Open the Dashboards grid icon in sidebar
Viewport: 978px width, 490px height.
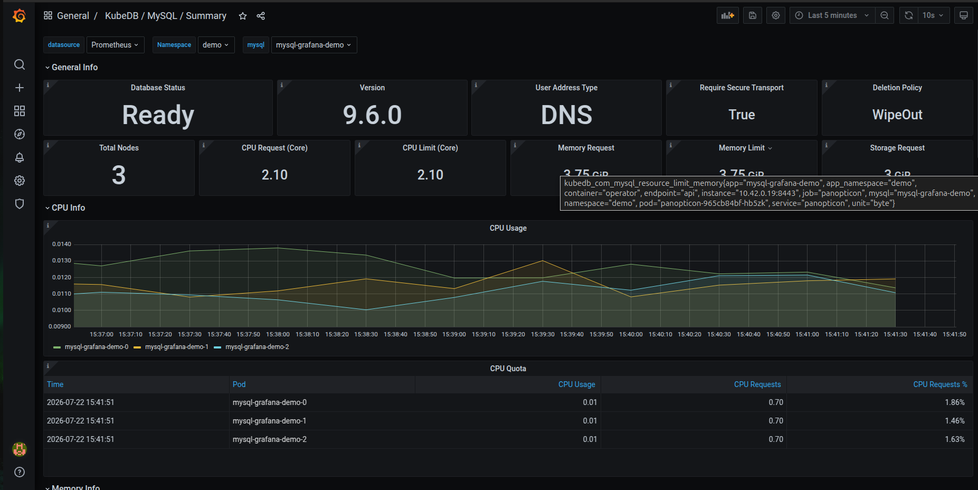point(20,111)
